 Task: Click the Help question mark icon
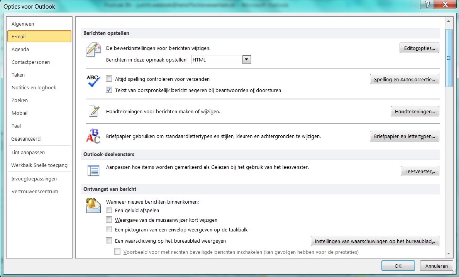pos(427,5)
